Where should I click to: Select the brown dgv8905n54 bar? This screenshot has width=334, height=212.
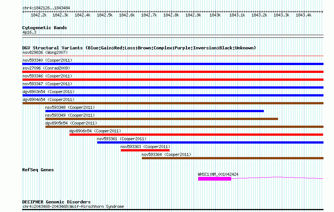[184, 127]
